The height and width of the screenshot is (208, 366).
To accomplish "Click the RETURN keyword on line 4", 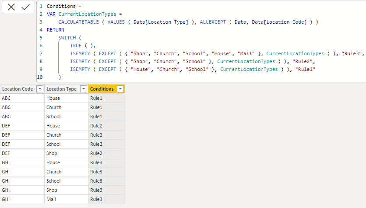I will coord(56,30).
